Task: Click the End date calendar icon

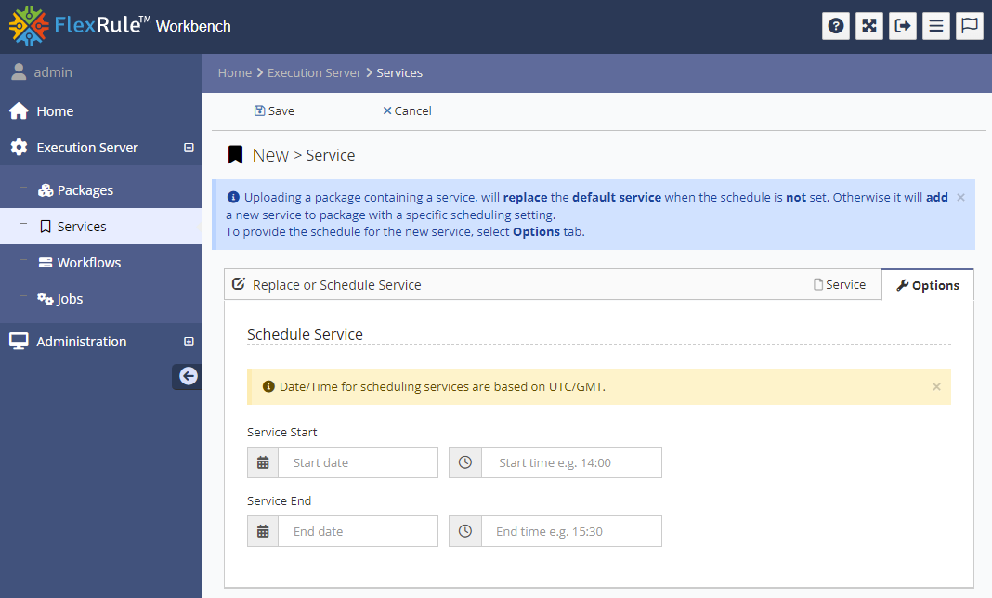Action: click(263, 531)
